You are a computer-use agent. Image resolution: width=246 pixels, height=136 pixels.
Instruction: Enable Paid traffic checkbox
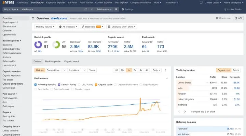coord(36,89)
